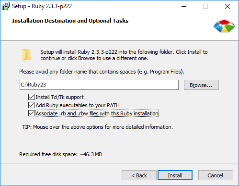Uncheck Associate .rb and .rbw files option

click(31, 113)
